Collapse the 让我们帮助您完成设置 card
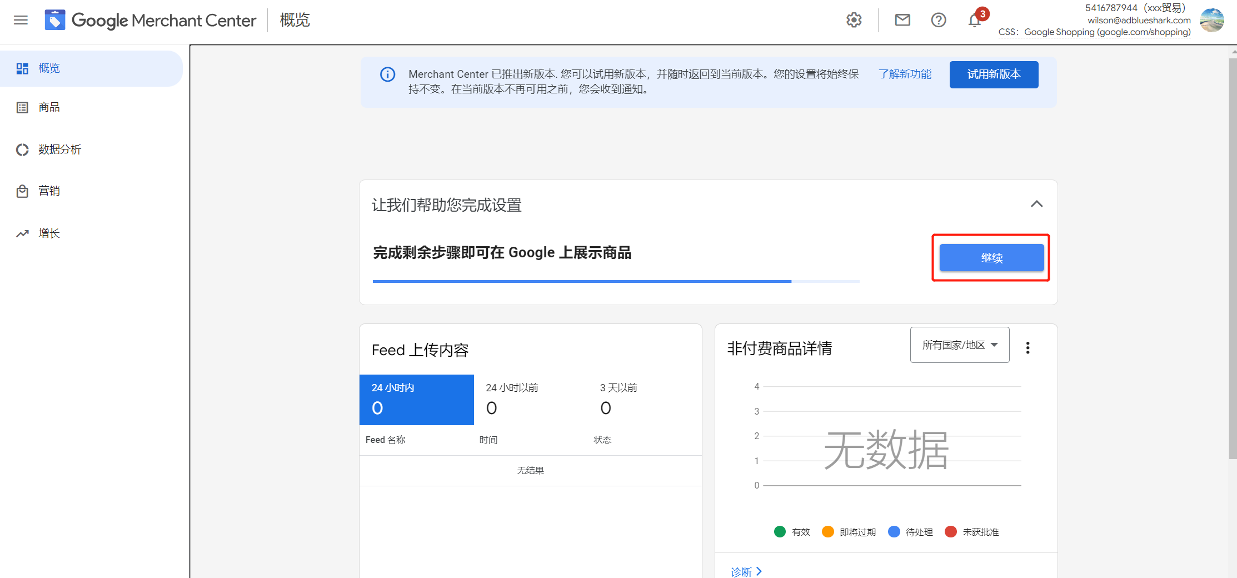1237x578 pixels. [x=1036, y=204]
